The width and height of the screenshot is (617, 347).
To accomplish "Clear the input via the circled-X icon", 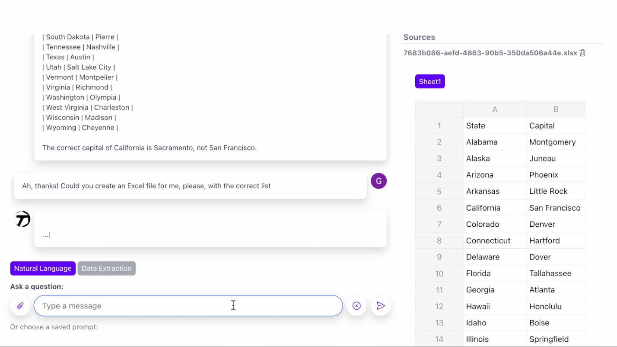I will click(356, 305).
